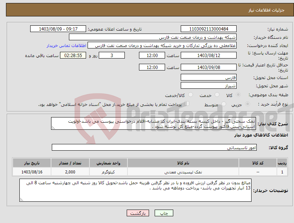Click the ردیف column header
The image size is (294, 223).
click(x=282, y=163)
